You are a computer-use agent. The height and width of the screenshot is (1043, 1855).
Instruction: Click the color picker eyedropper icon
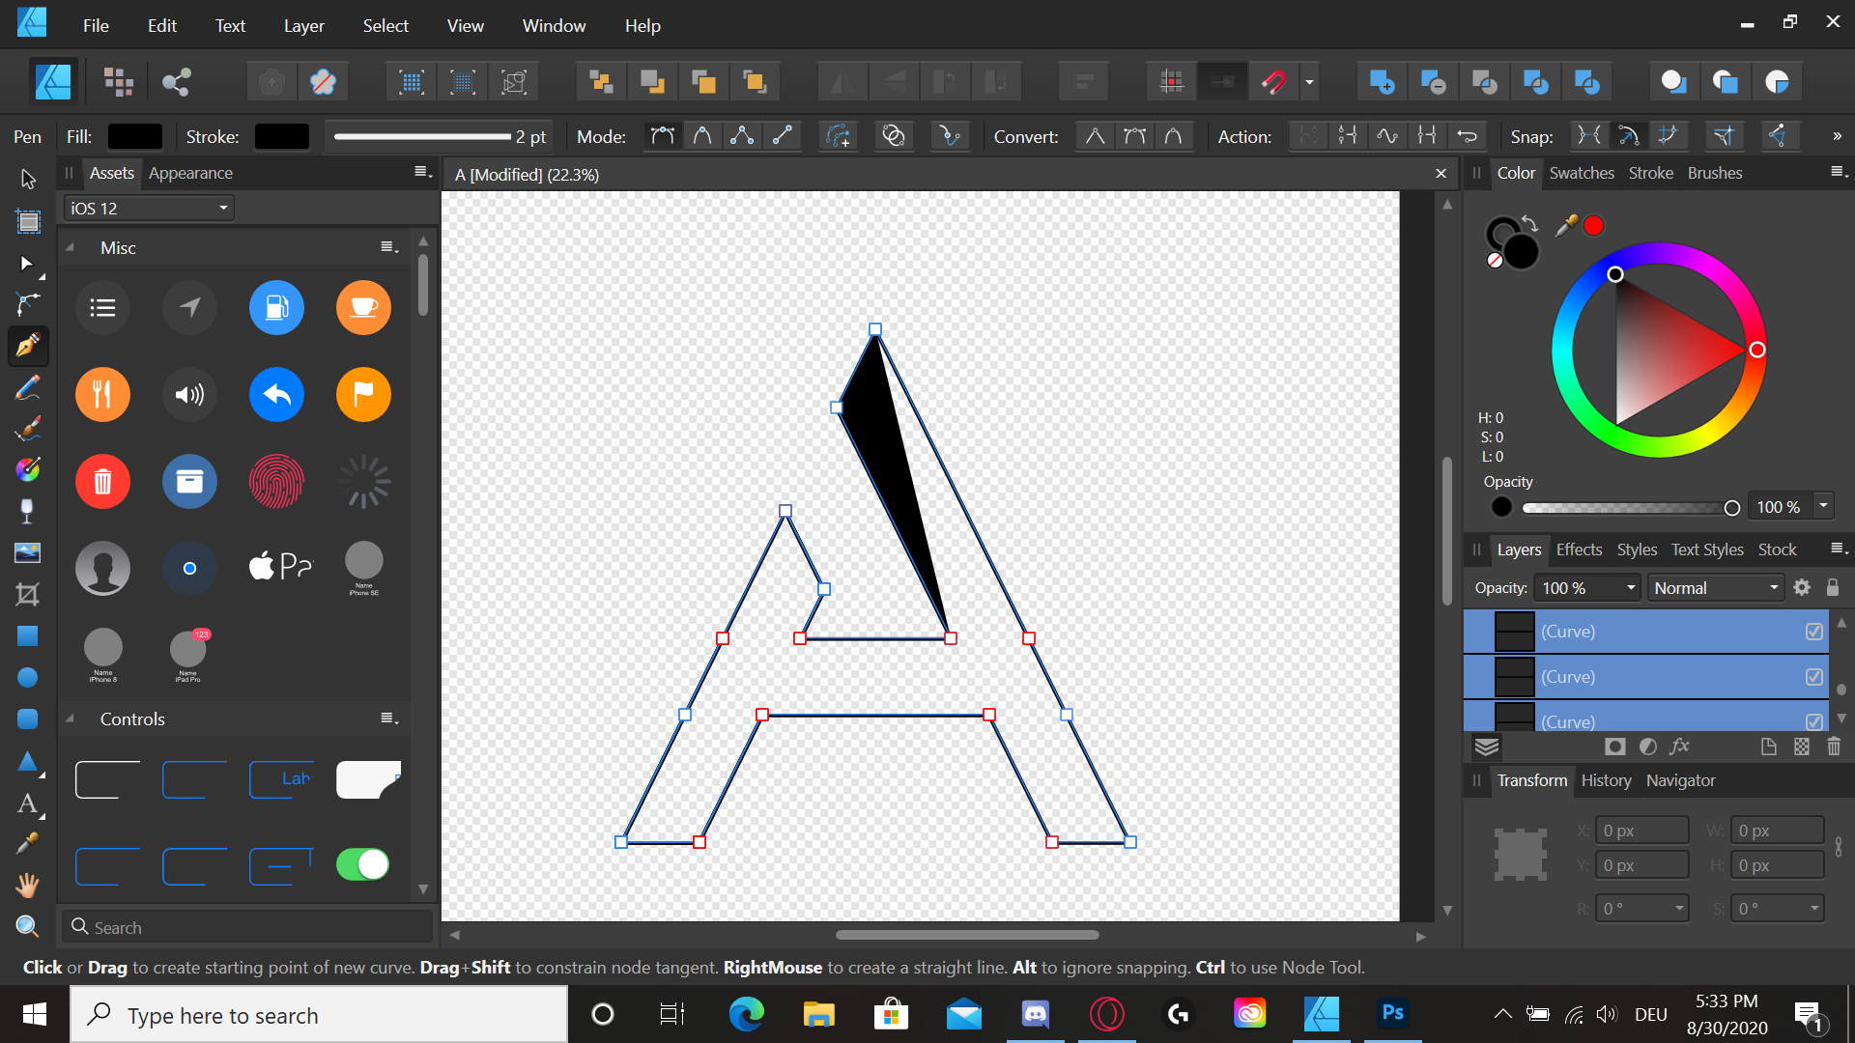coord(1566,225)
